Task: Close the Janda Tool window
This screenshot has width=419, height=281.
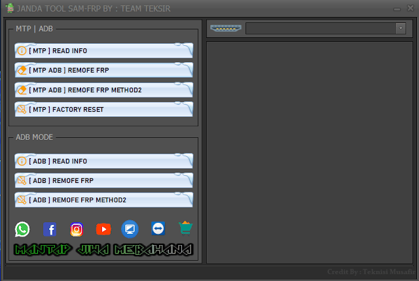Action: [410, 8]
